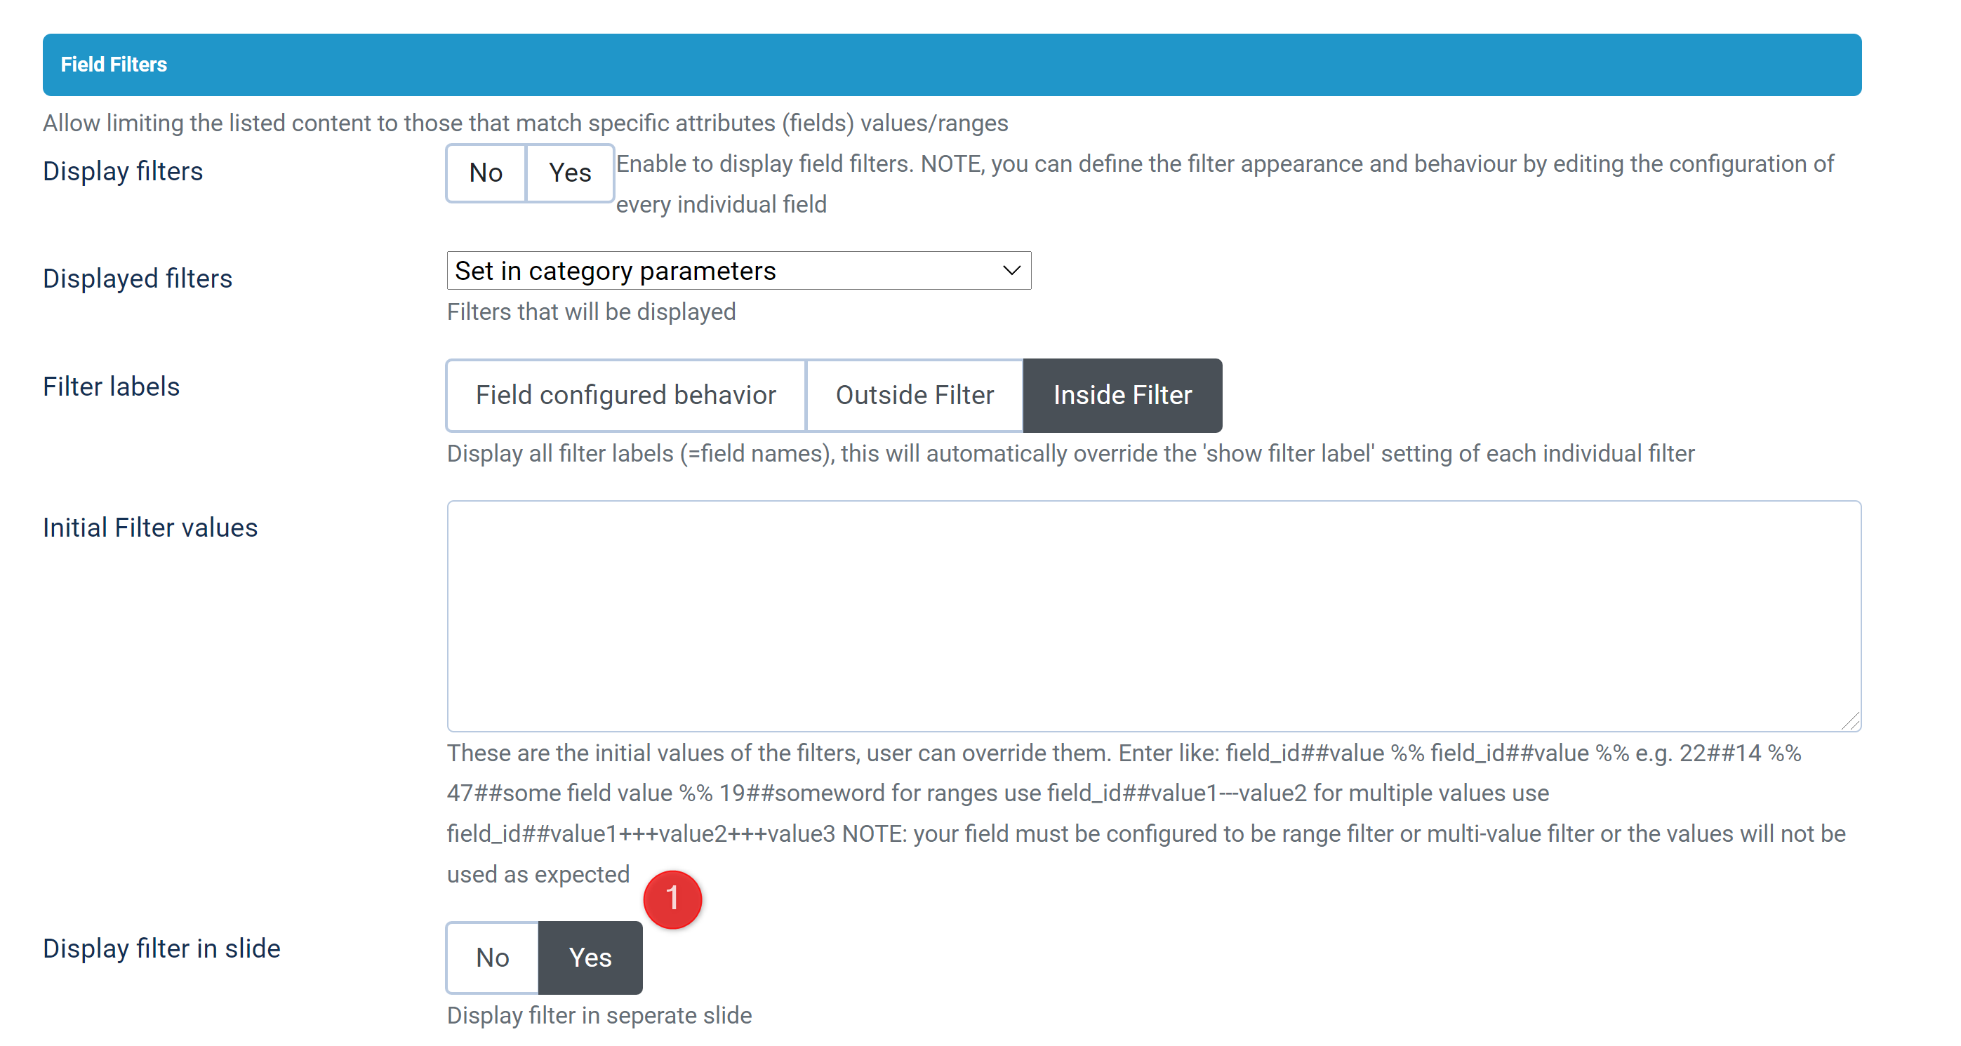This screenshot has width=1961, height=1046.
Task: Open the 'Set in category parameters' dropdown
Action: click(x=738, y=271)
